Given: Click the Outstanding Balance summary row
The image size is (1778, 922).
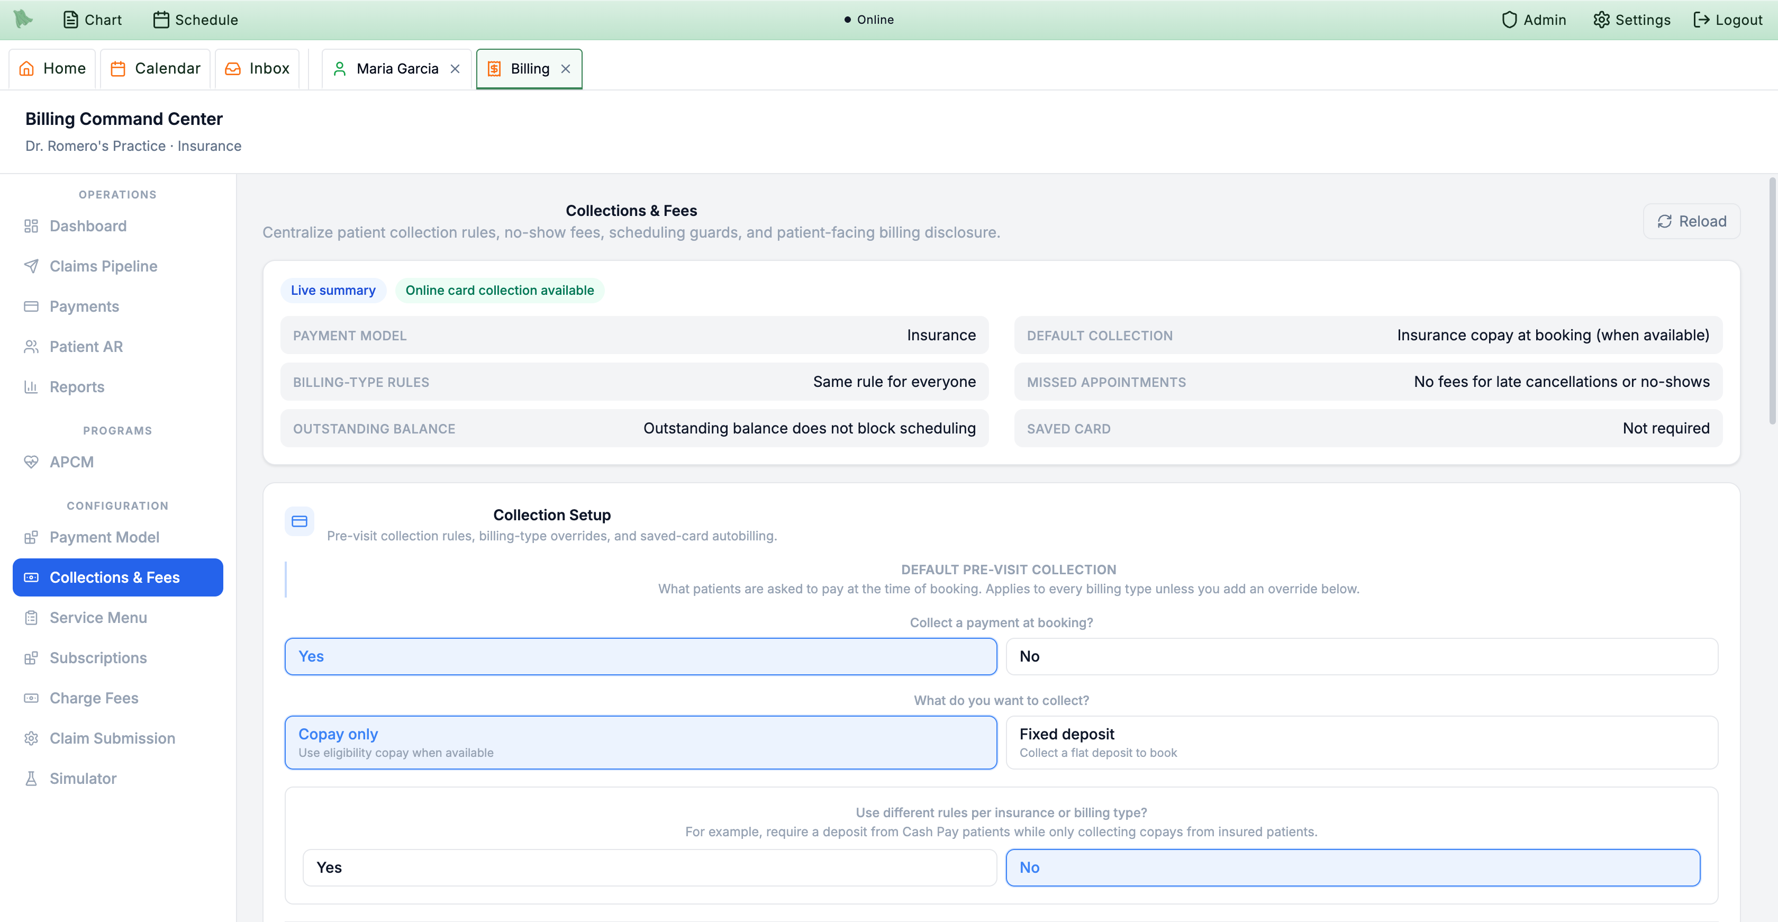Looking at the screenshot, I should point(634,428).
